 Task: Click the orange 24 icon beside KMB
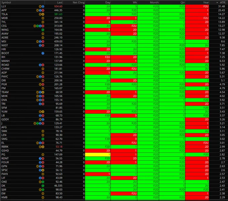point(43,197)
